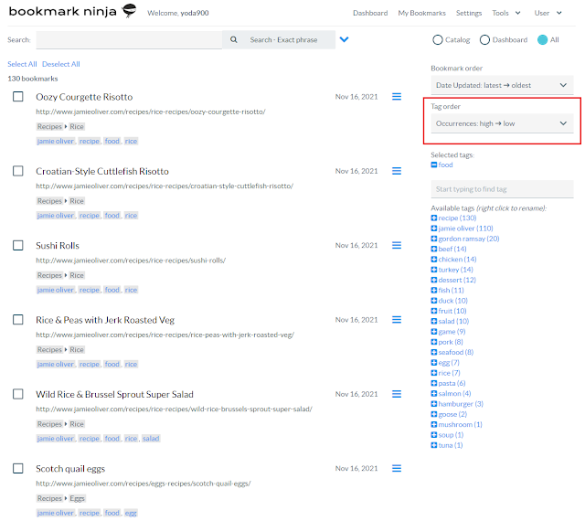
Task: Open menu icon for Oozy Courgette Risotto
Action: [397, 97]
